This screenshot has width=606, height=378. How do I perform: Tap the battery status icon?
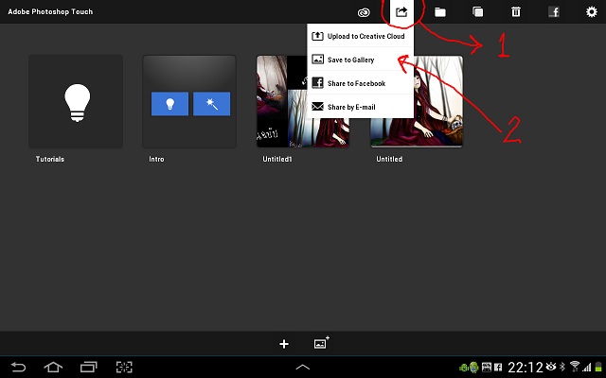click(599, 367)
